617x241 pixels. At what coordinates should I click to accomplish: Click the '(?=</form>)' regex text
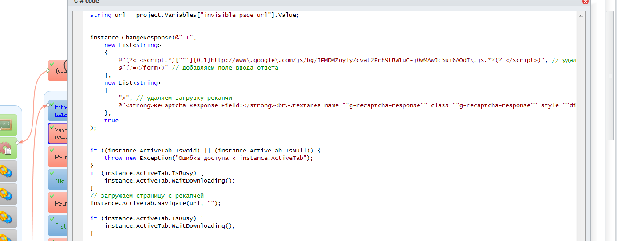pyautogui.click(x=143, y=68)
